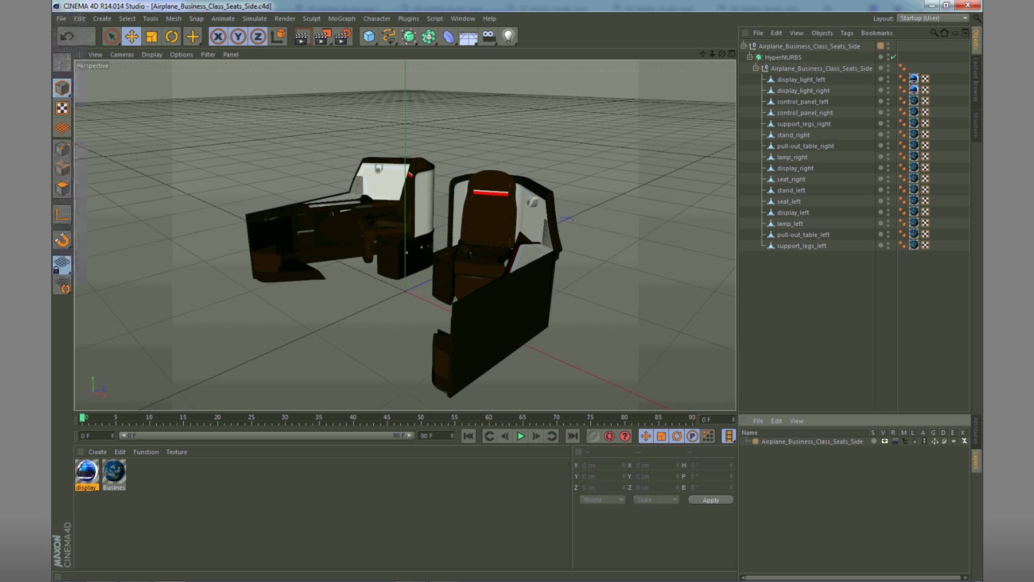The image size is (1034, 582).
Task: Record active objects keyframe button
Action: coord(593,436)
